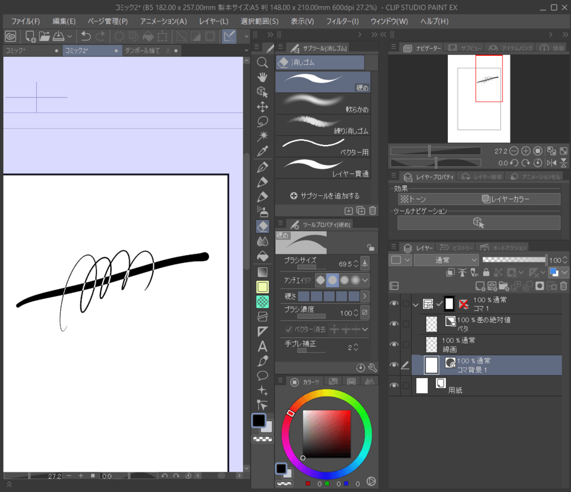
Task: Zoom out in the Navigator panel
Action: [514, 151]
